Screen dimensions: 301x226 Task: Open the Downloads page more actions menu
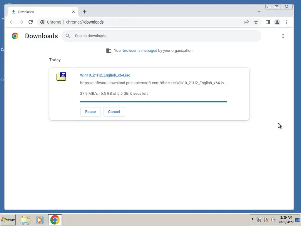pyautogui.click(x=283, y=36)
